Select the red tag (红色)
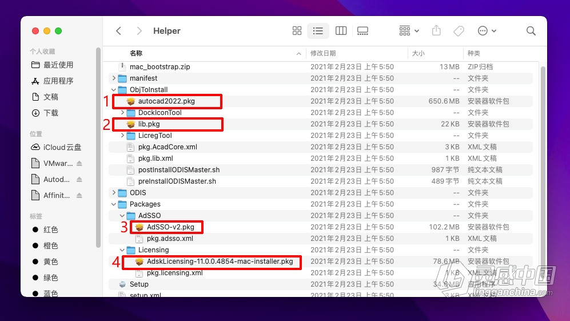570x321 pixels. click(45, 229)
